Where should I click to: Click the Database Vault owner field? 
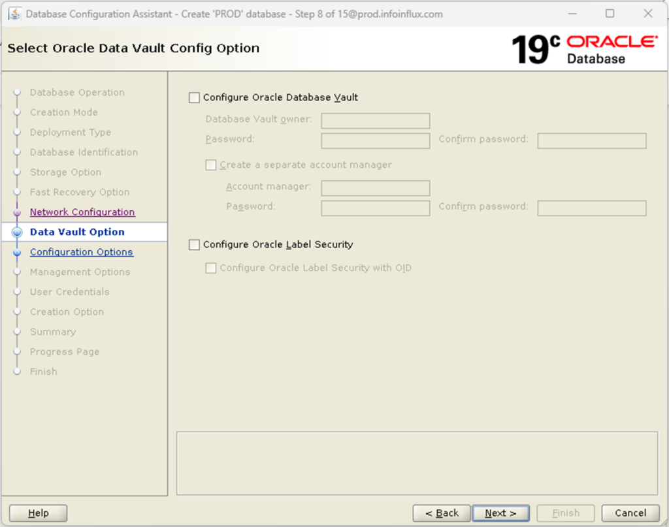tap(375, 121)
